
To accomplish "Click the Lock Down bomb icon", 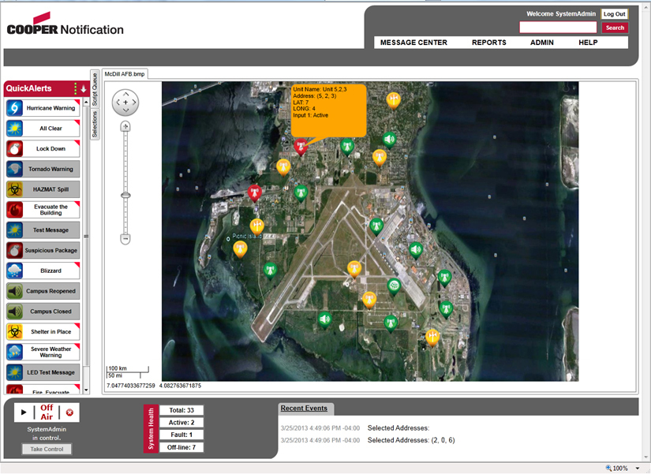I will (x=14, y=148).
